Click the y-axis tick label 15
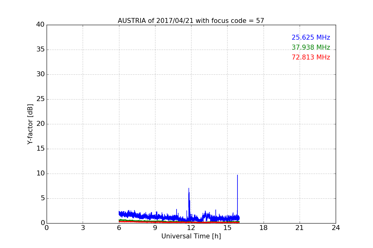This screenshot has width=373, height=248. click(x=40, y=149)
